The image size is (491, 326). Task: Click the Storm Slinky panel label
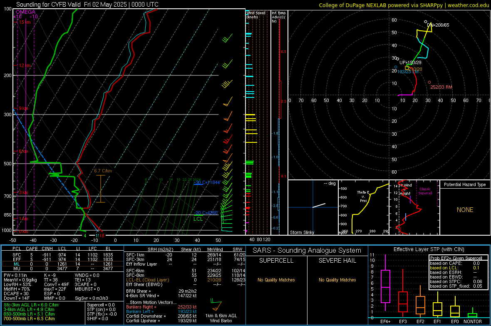tap(302, 232)
